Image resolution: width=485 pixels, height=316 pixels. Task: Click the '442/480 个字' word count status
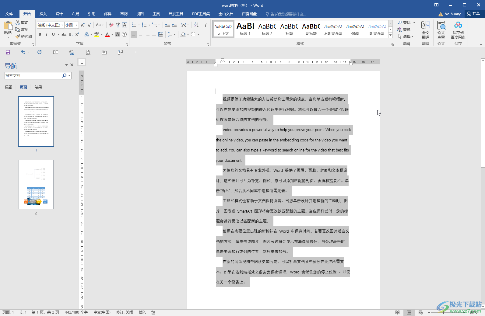[76, 312]
